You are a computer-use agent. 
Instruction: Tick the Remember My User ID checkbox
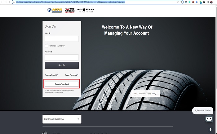pos(46,46)
